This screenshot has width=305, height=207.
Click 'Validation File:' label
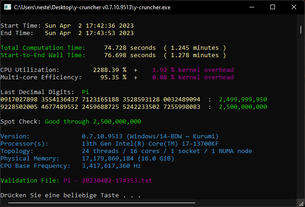click(x=30, y=180)
